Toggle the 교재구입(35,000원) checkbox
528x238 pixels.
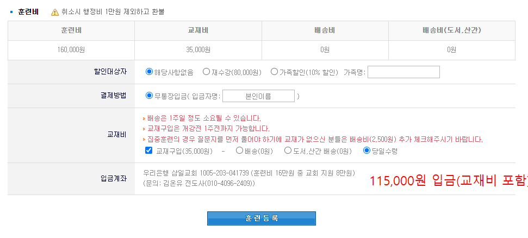coord(149,151)
